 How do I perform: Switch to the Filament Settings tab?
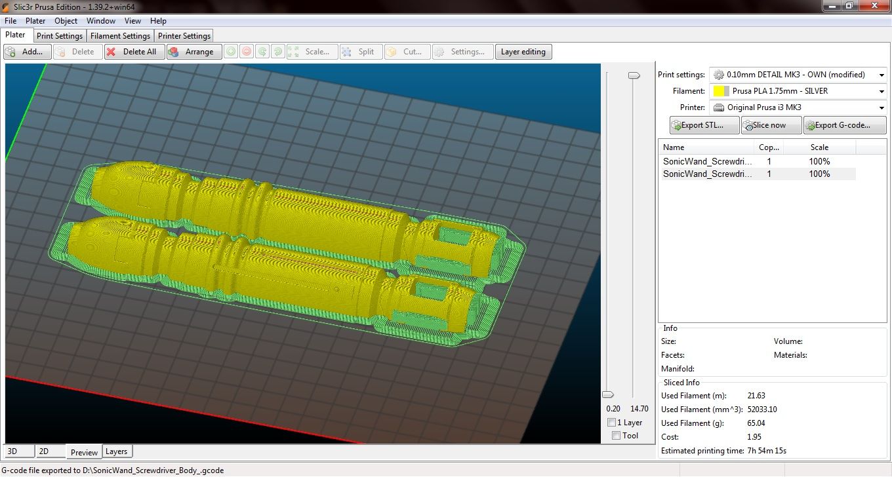point(120,36)
